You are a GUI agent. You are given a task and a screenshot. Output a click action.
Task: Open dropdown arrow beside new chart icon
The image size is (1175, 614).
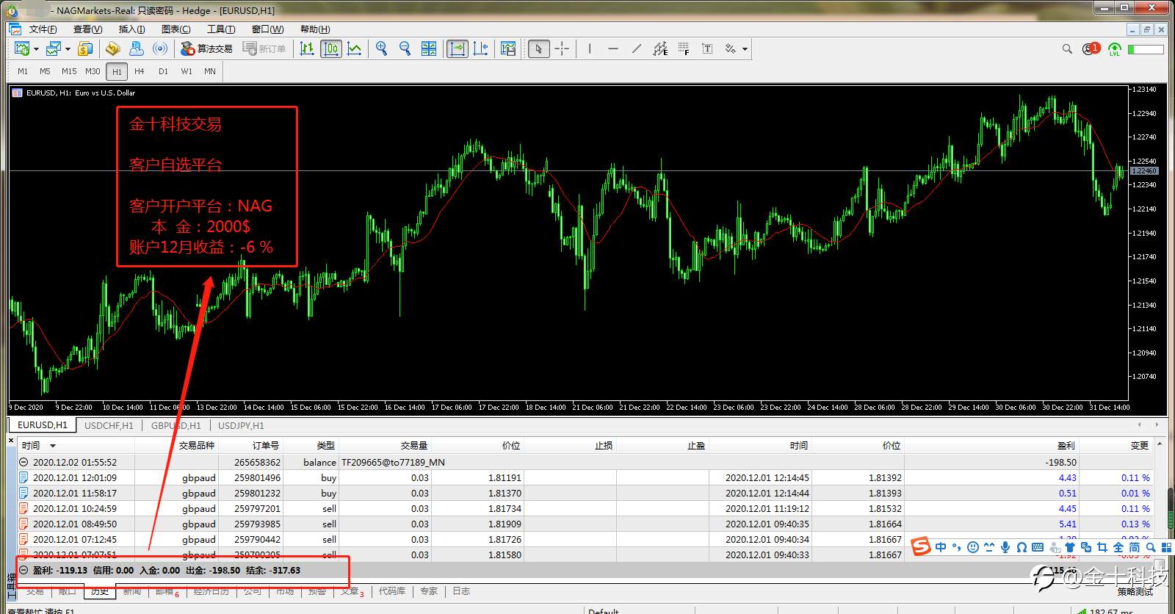pos(36,49)
